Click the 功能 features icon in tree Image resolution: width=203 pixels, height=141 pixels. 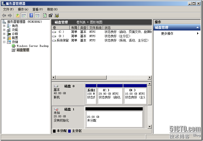click(9, 30)
